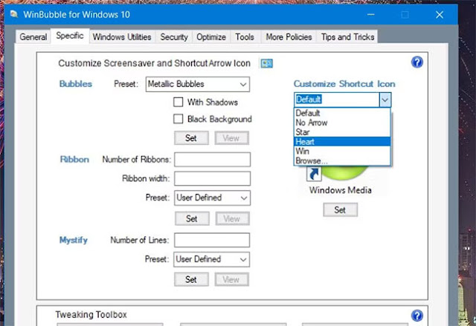Image resolution: width=476 pixels, height=326 pixels.
Task: Open the Optimize tab
Action: 211,37
